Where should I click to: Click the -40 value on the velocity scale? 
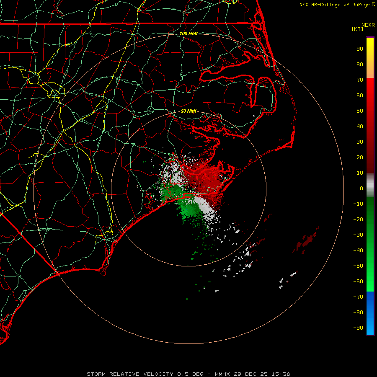(x=358, y=250)
